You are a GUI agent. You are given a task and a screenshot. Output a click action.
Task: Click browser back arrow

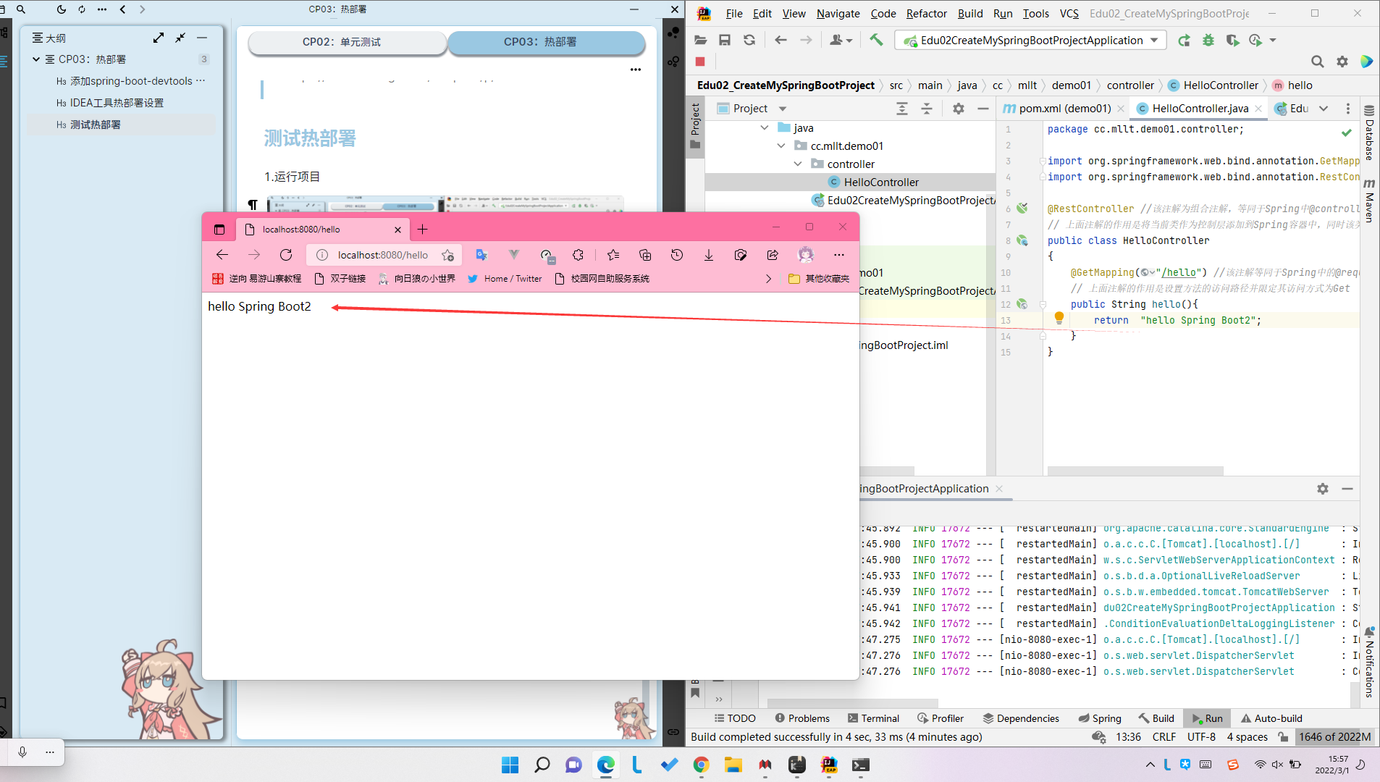(222, 255)
